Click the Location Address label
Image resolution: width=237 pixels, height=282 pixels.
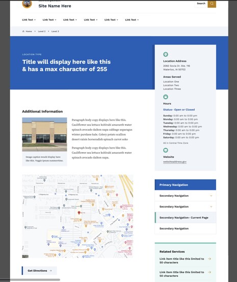(175, 61)
